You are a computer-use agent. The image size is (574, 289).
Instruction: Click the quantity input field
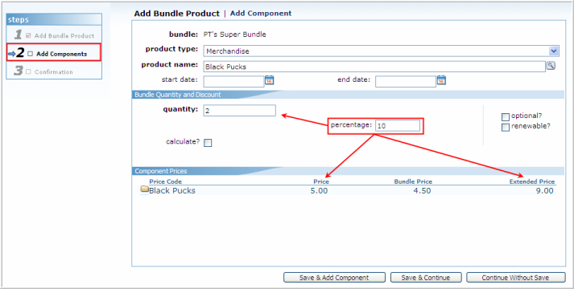click(x=239, y=111)
